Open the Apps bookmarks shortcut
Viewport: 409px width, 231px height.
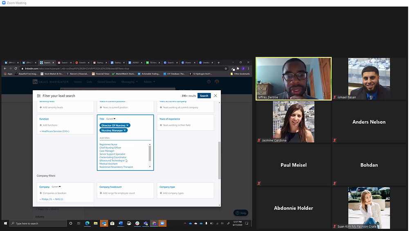[8, 74]
